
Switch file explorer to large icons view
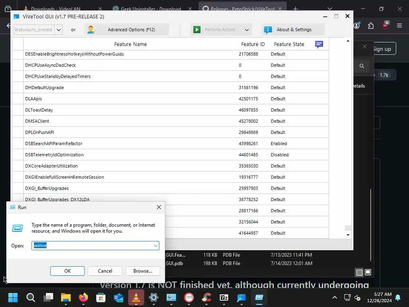(368, 272)
